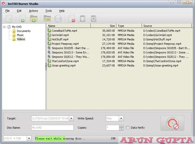This screenshot has height=144, width=195.
Task: Select the GoOnGirl.mp4 file name
Action: (x=60, y=35)
